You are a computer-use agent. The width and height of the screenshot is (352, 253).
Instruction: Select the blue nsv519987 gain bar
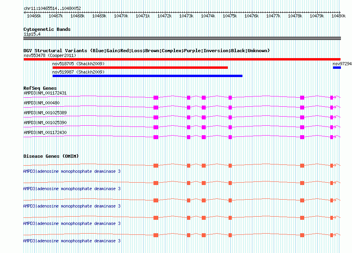coord(148,76)
